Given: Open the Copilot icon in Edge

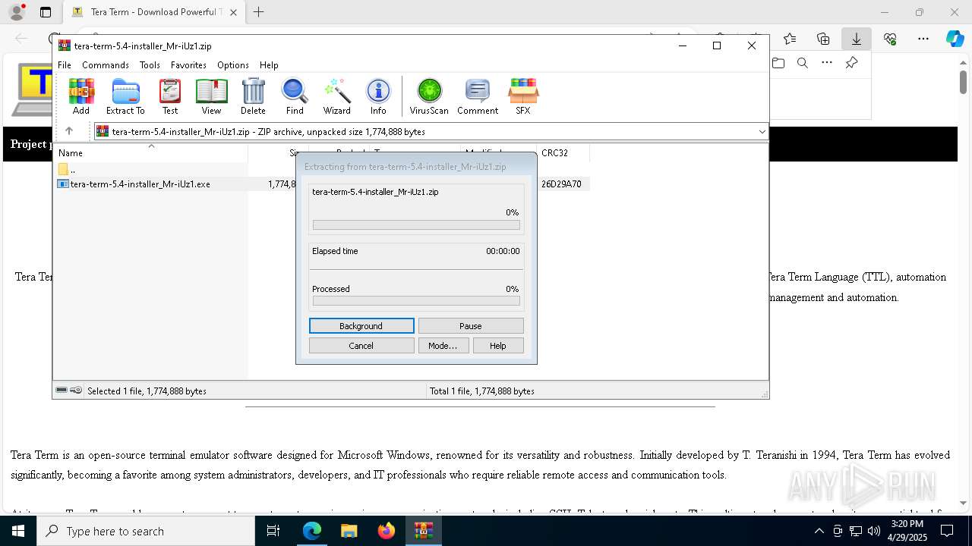Looking at the screenshot, I should click(955, 39).
